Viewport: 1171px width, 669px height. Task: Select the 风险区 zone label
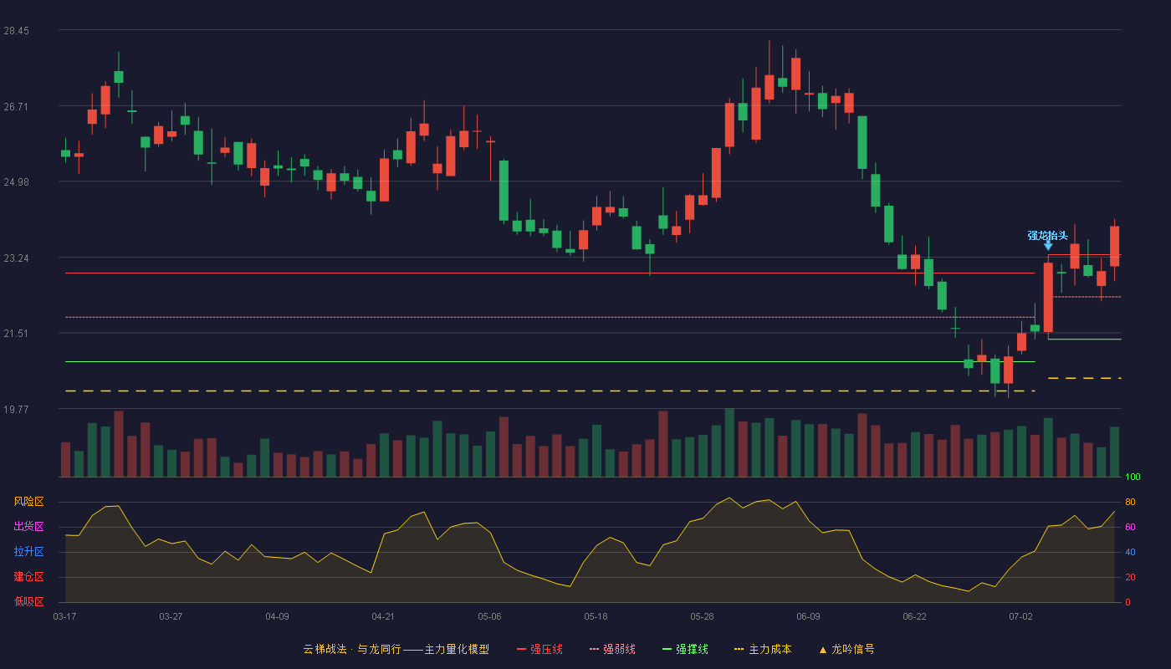tap(28, 502)
